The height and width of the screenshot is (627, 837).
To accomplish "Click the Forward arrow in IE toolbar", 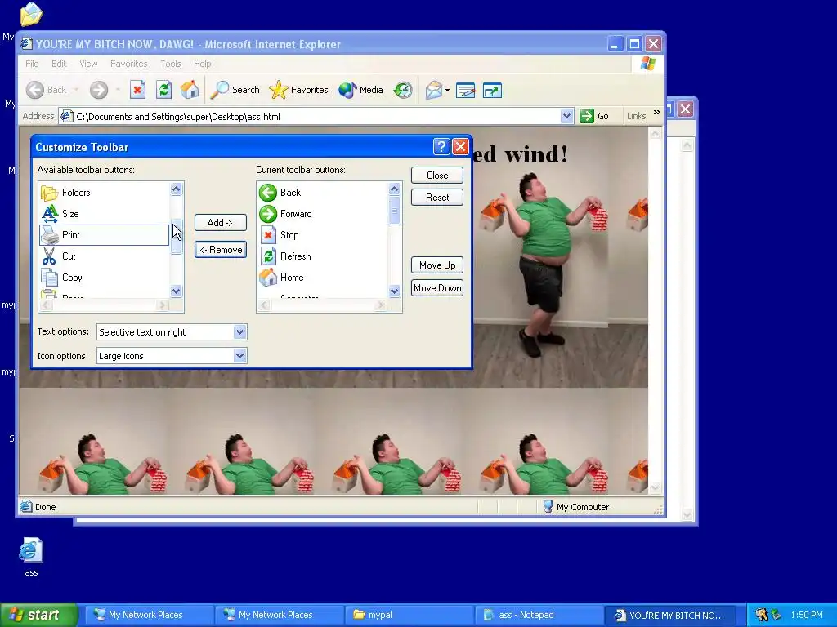I will coord(99,90).
